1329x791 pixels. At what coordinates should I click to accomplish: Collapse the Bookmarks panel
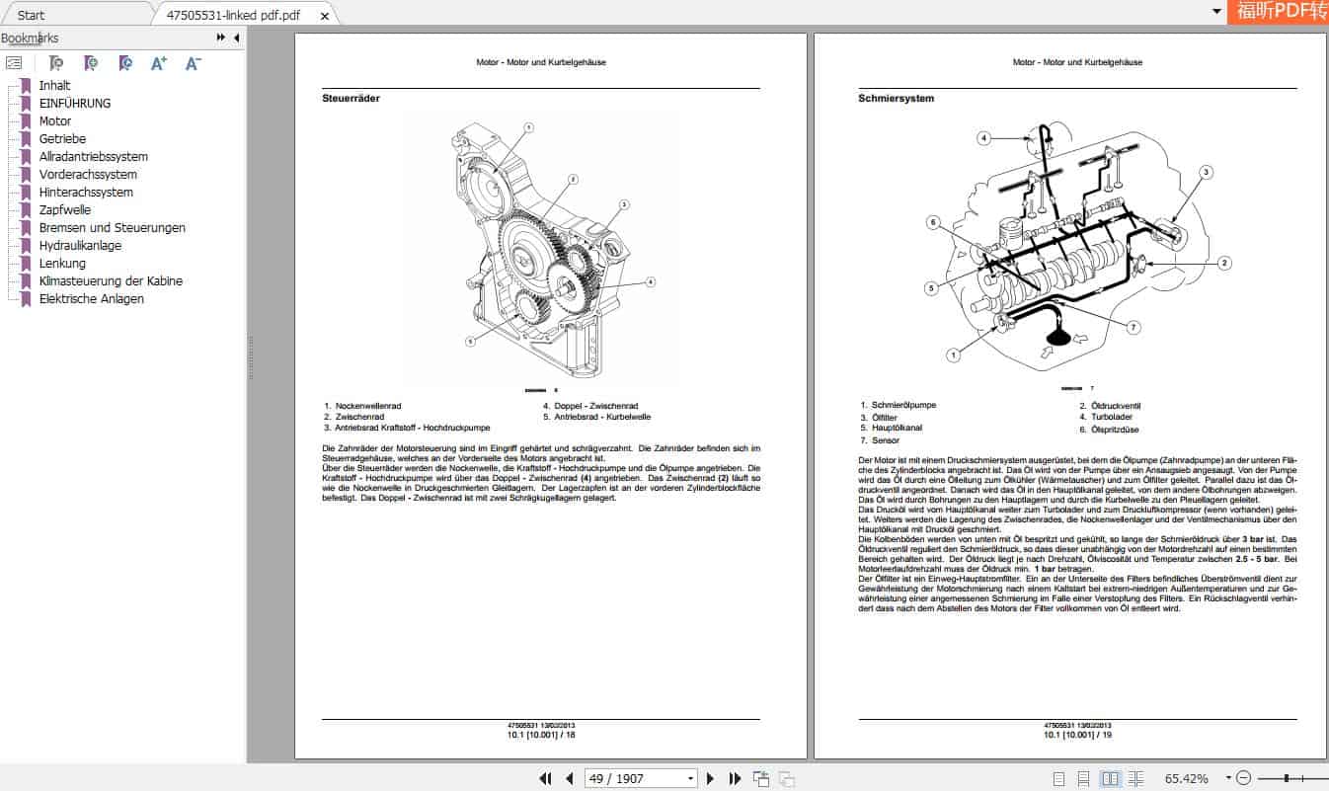click(x=234, y=38)
